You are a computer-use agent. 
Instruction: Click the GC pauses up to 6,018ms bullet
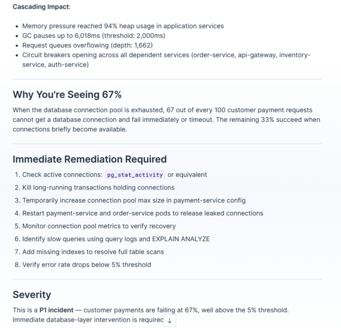point(94,35)
